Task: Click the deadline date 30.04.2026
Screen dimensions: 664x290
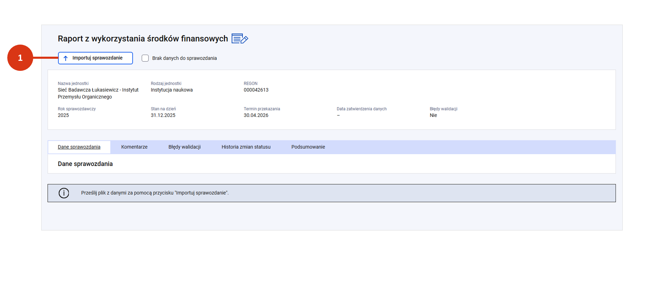Action: [x=256, y=115]
